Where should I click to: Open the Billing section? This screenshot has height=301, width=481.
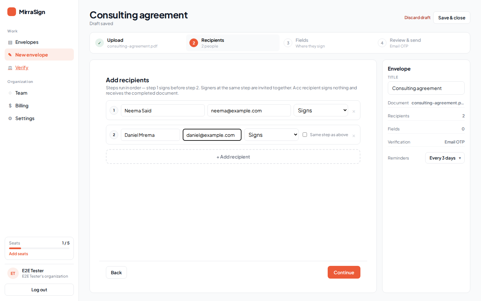[39, 106]
